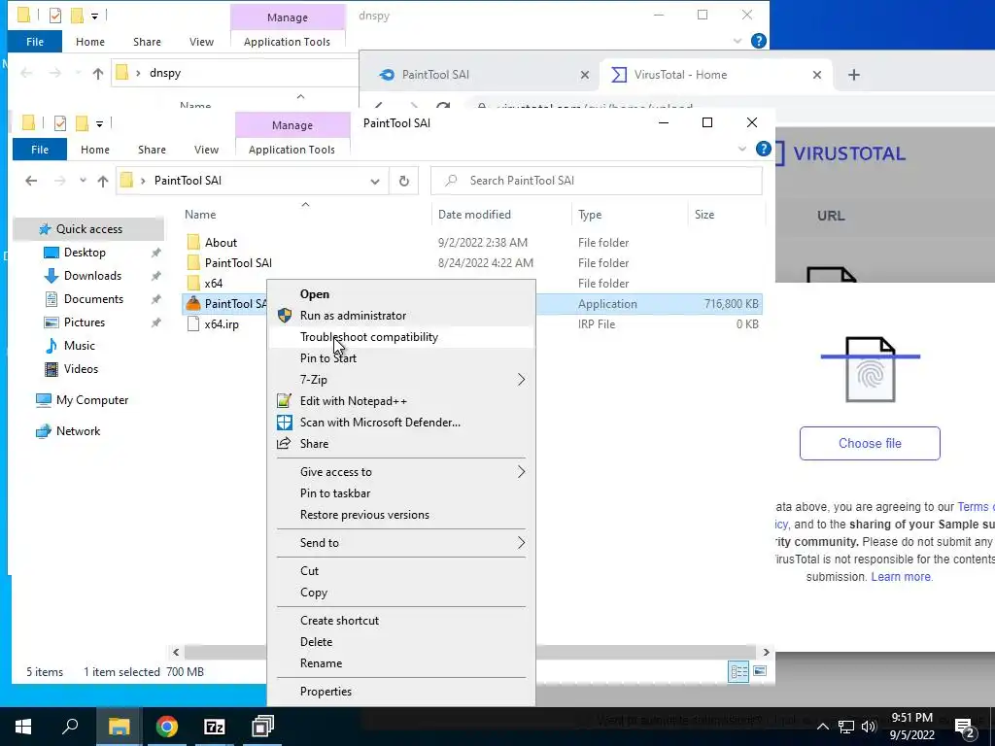
Task: Click the network tray icon
Action: click(x=846, y=727)
